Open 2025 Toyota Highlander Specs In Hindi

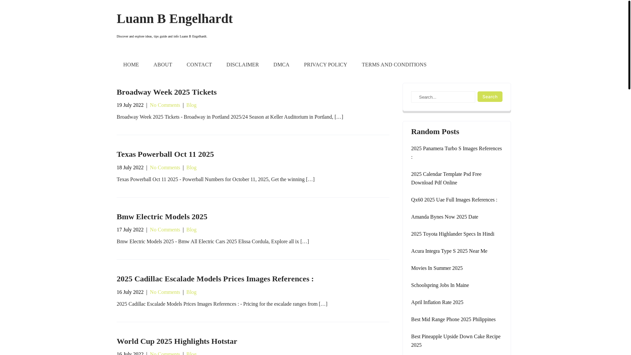click(x=453, y=234)
